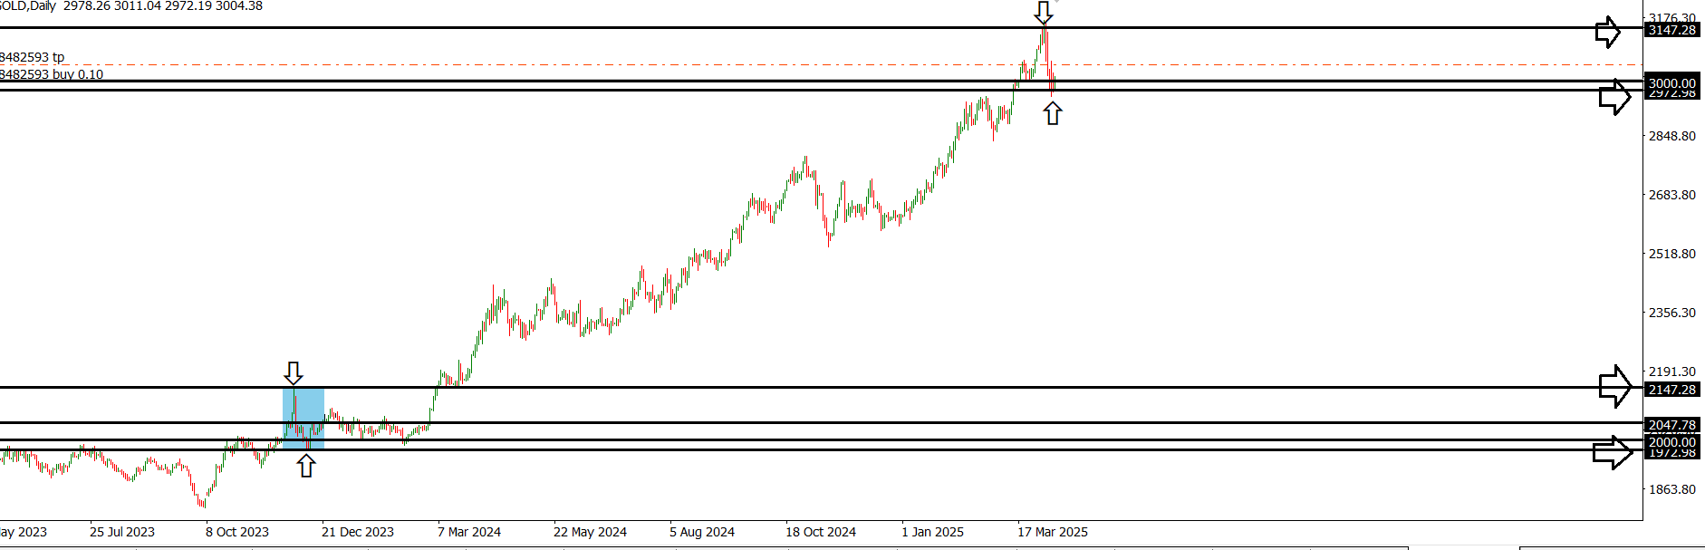1705x550 pixels.
Task: Click the 2683.80 price scale value
Action: (x=1672, y=195)
